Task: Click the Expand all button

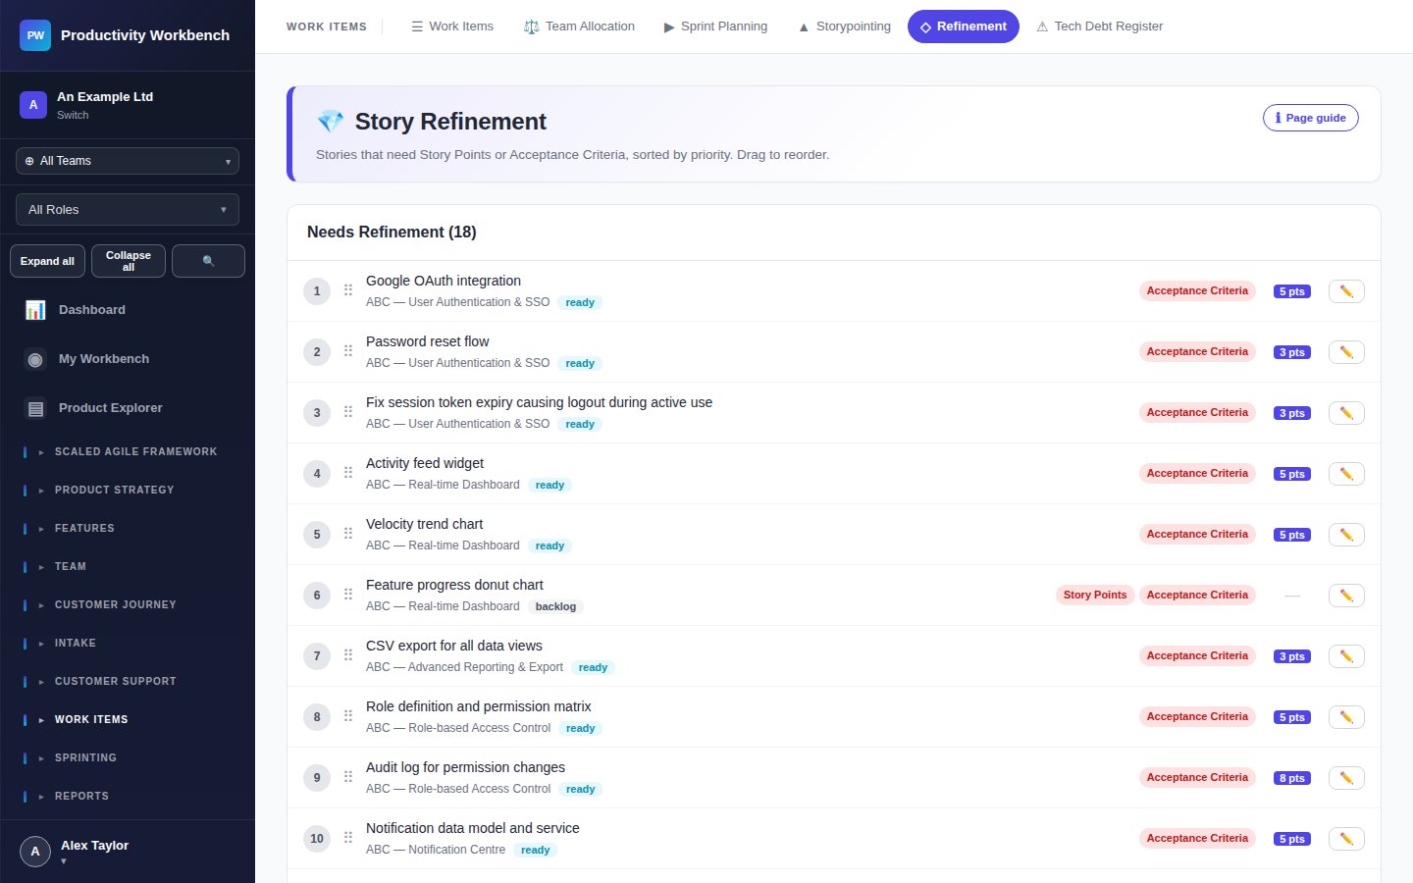Action: pyautogui.click(x=47, y=261)
